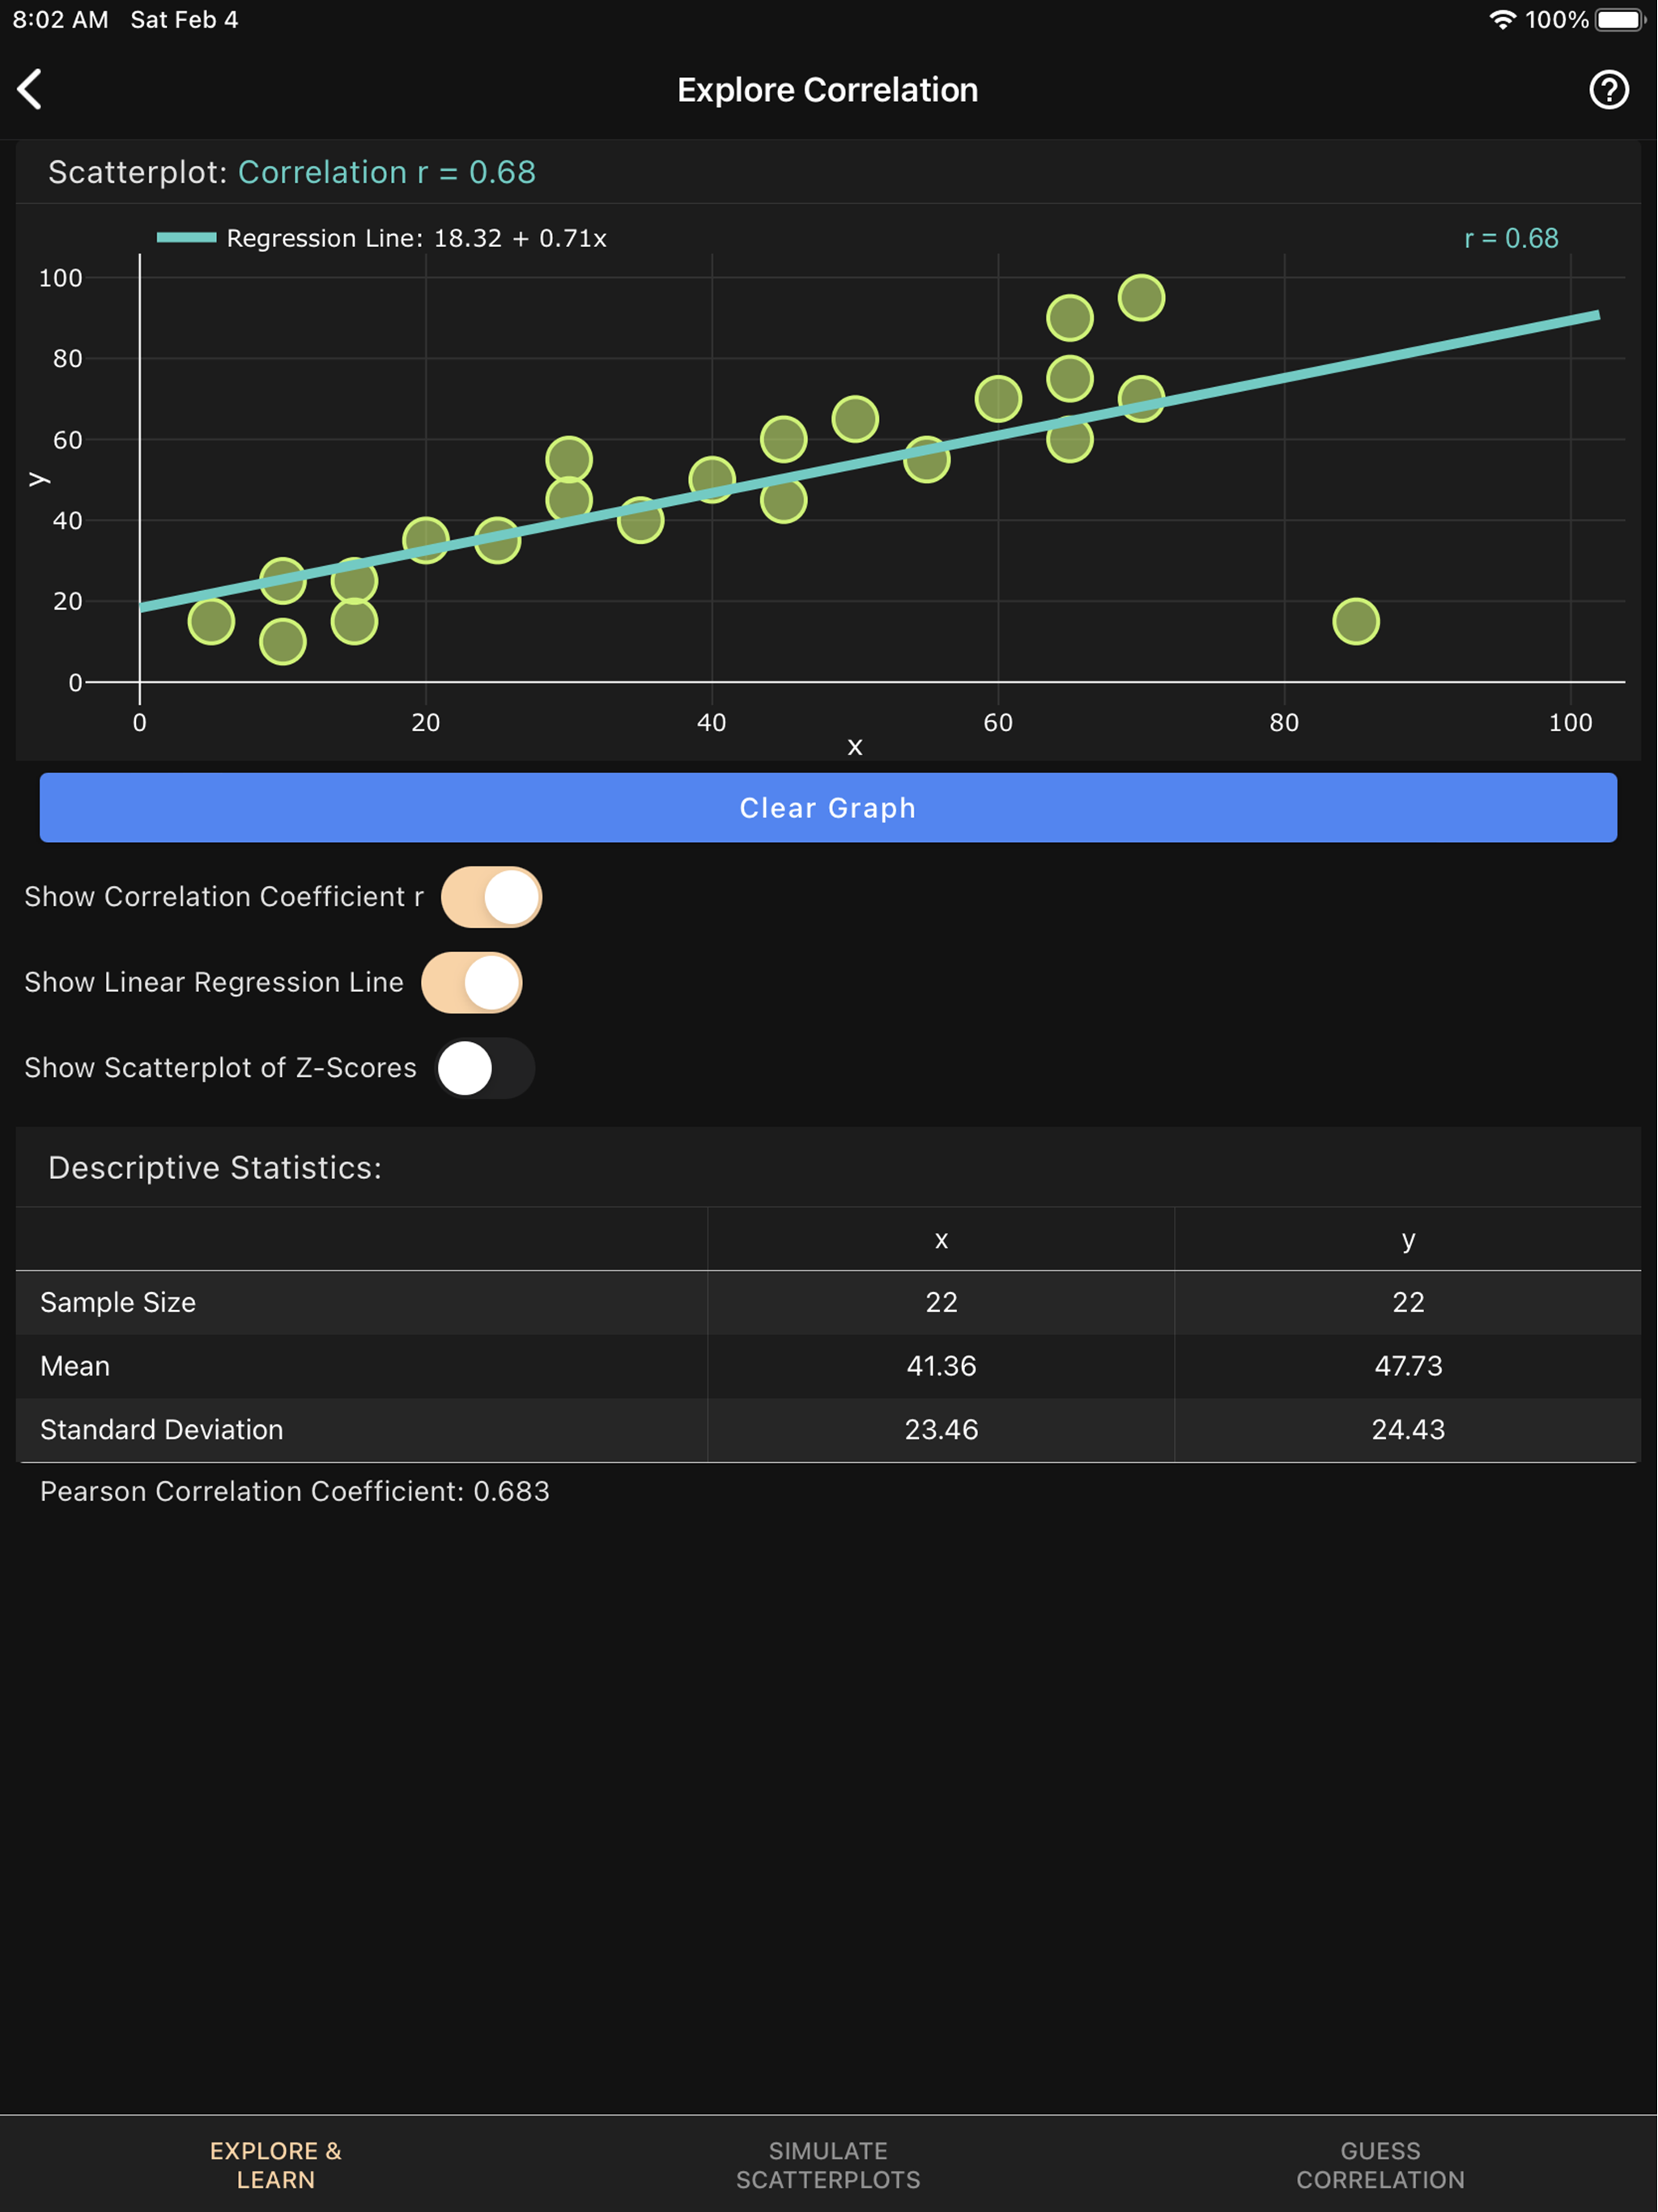Select the outlier point near x=85
The height and width of the screenshot is (2212, 1658).
click(1355, 621)
